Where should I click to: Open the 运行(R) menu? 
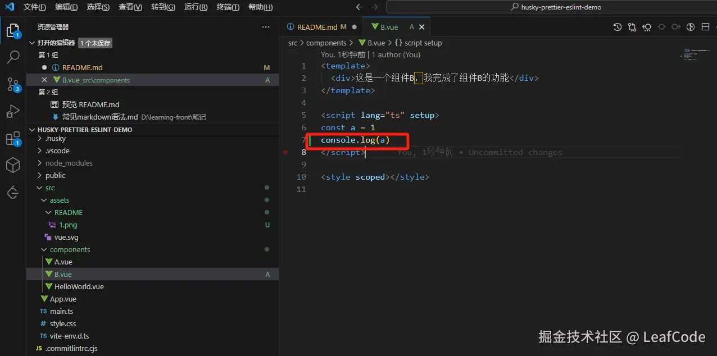pyautogui.click(x=196, y=7)
